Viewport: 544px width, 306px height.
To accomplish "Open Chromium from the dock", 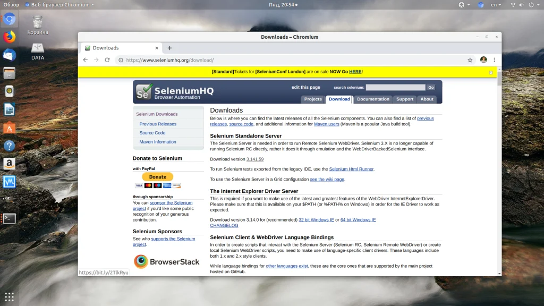I will [10, 19].
